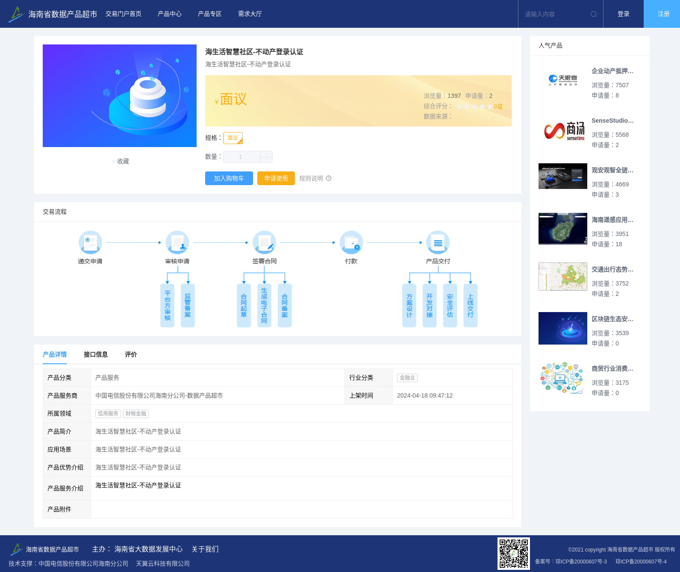Click 琼ICP备20000607号-4 filing link

(x=641, y=562)
